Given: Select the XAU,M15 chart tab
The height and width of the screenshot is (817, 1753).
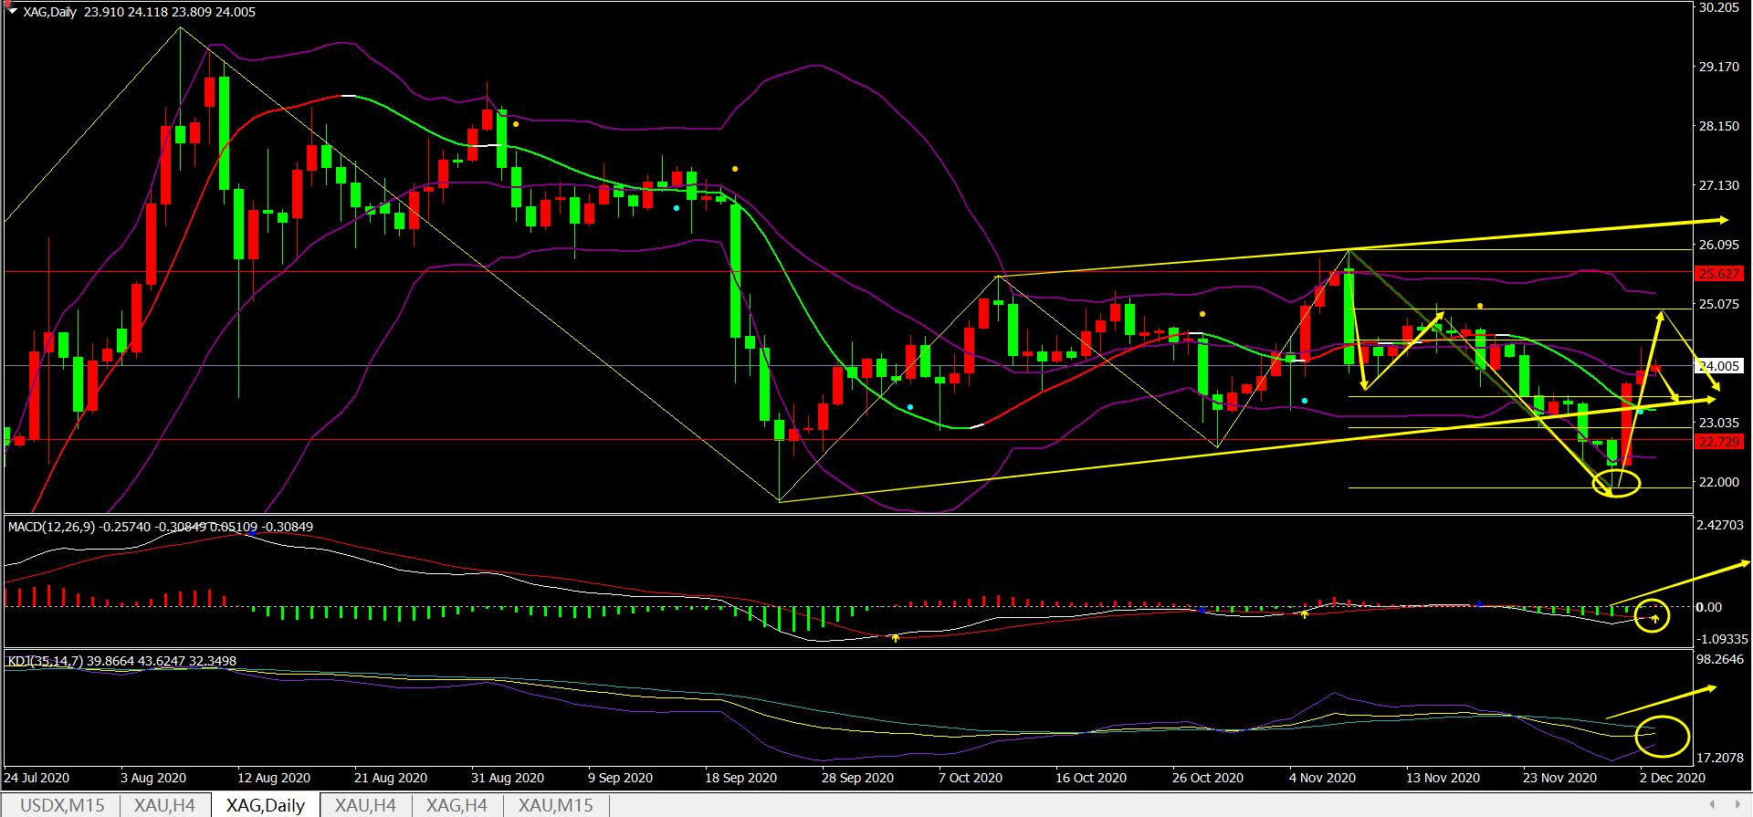Looking at the screenshot, I should click(x=555, y=805).
